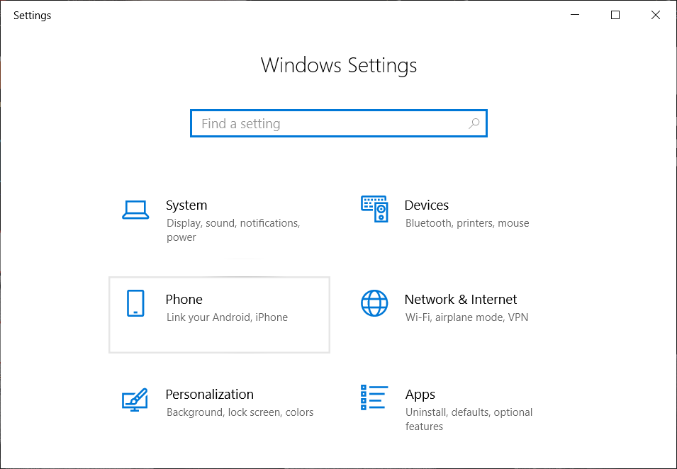677x469 pixels.
Task: Go to Network & Internet heading
Action: (460, 300)
